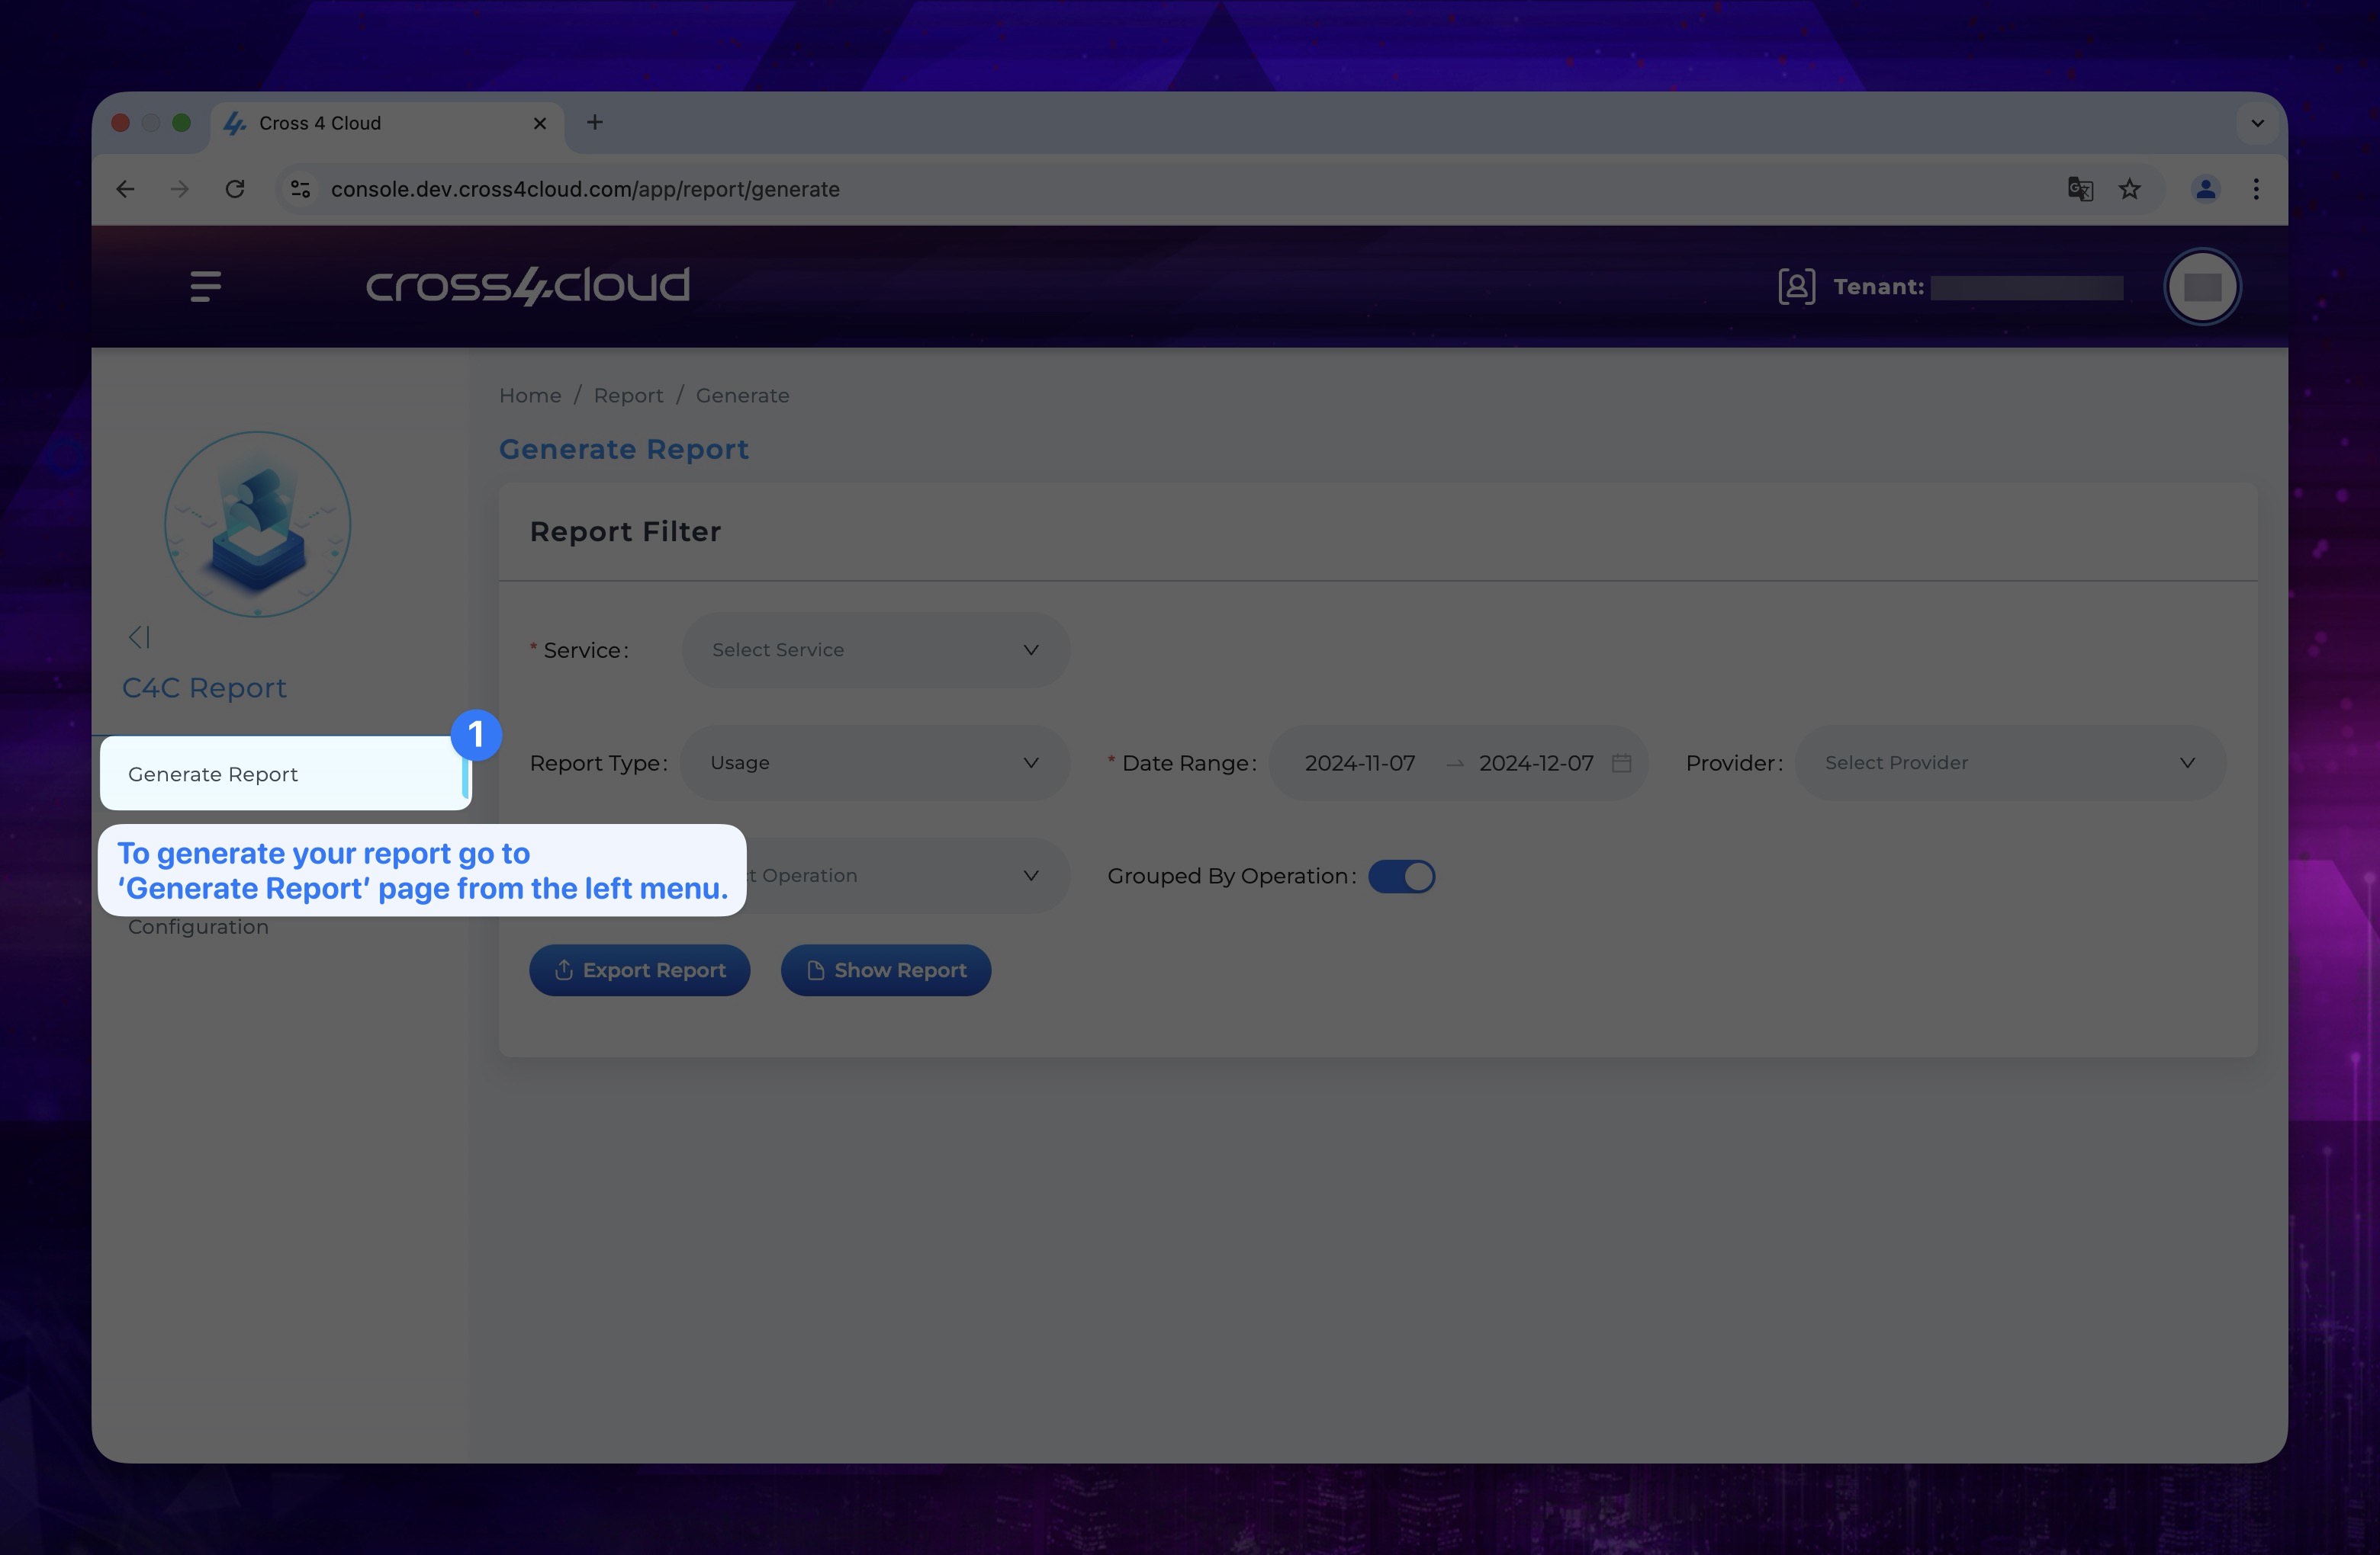Screen dimensions: 2380x1555
Task: Switch to the Cross 4 Cloud browser tab
Action: tap(387, 123)
